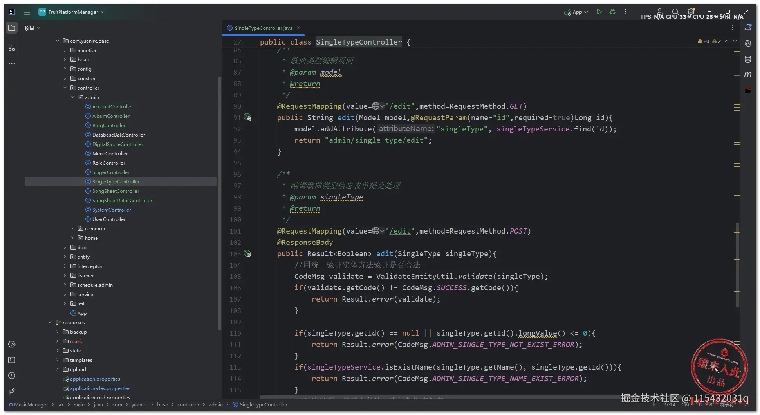Viewport: 760px width, 415px height.
Task: Run the App configuration with the green play icon
Action: pos(599,12)
